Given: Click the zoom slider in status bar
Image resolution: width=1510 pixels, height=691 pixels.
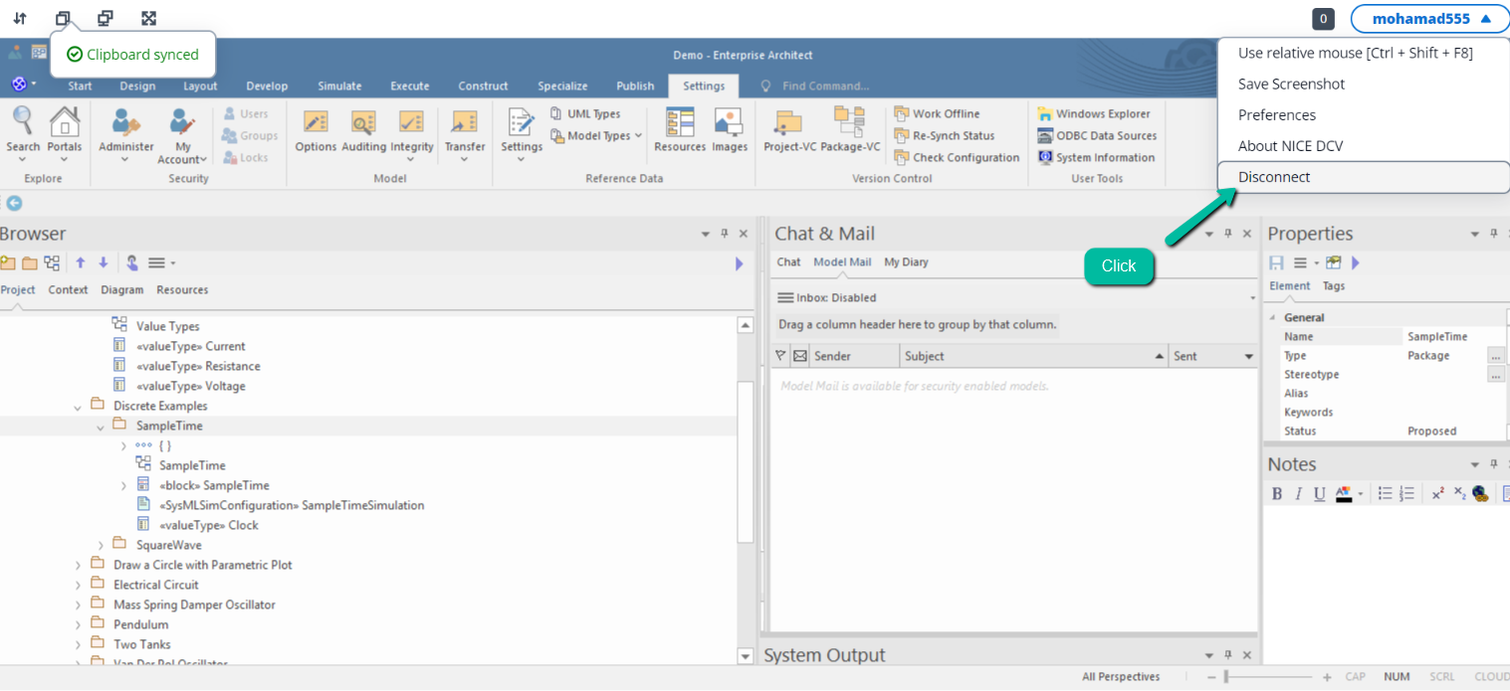Looking at the screenshot, I should point(1226,677).
